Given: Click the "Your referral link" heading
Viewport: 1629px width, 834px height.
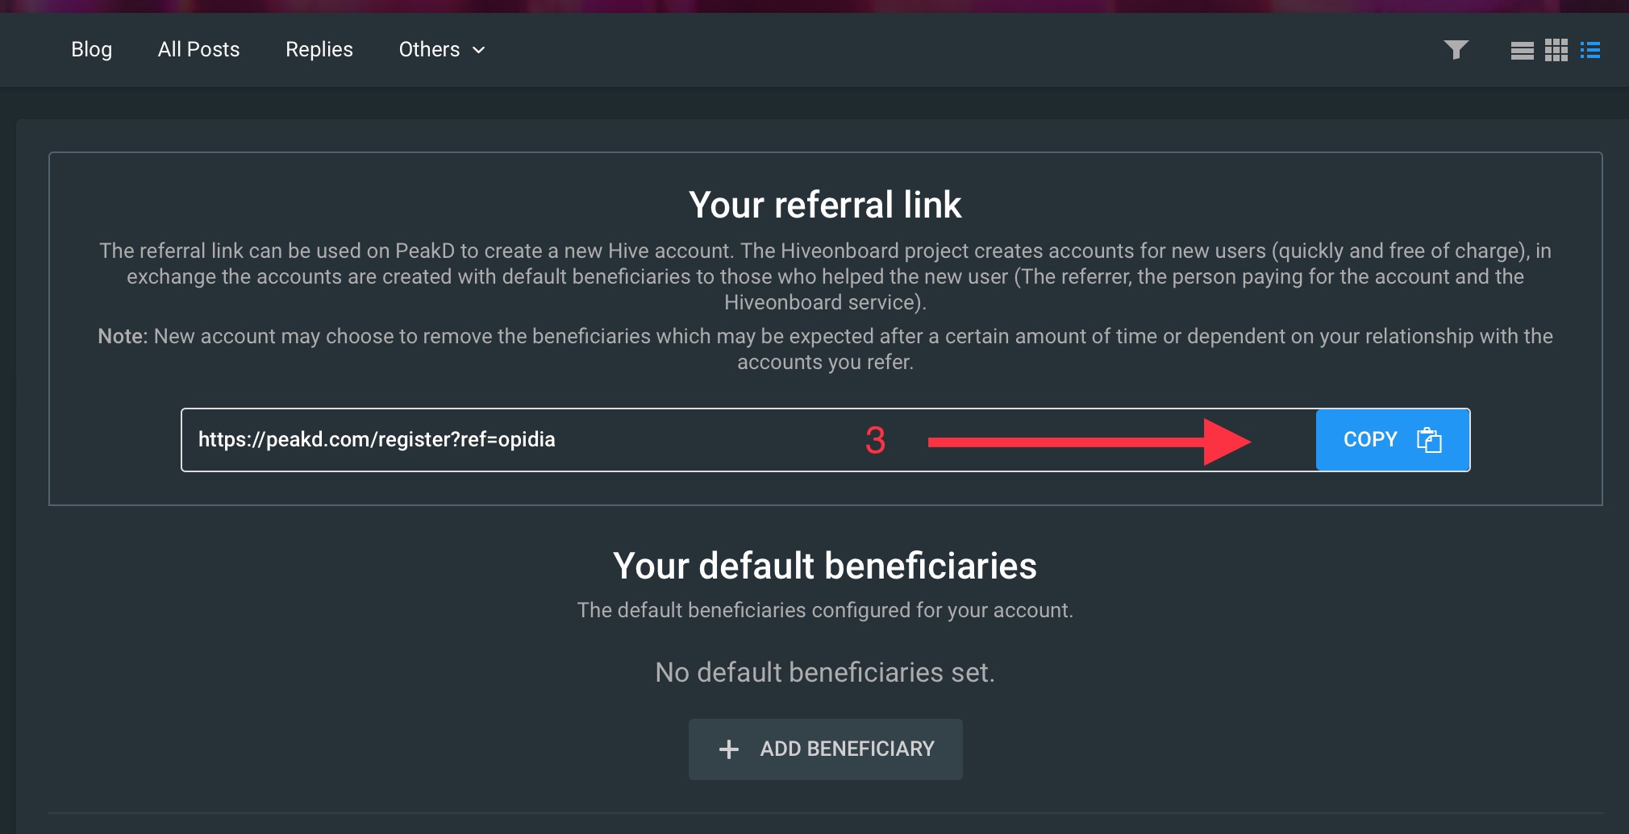Looking at the screenshot, I should coord(825,205).
